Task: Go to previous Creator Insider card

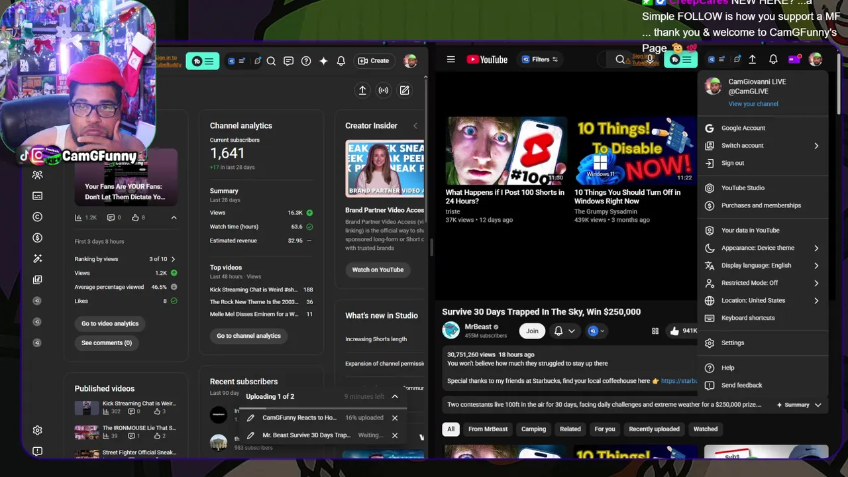Action: [x=415, y=126]
